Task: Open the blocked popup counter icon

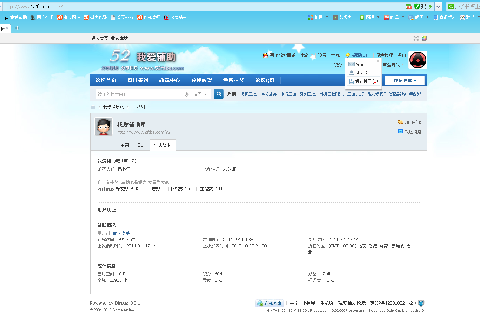Action: coord(409,7)
